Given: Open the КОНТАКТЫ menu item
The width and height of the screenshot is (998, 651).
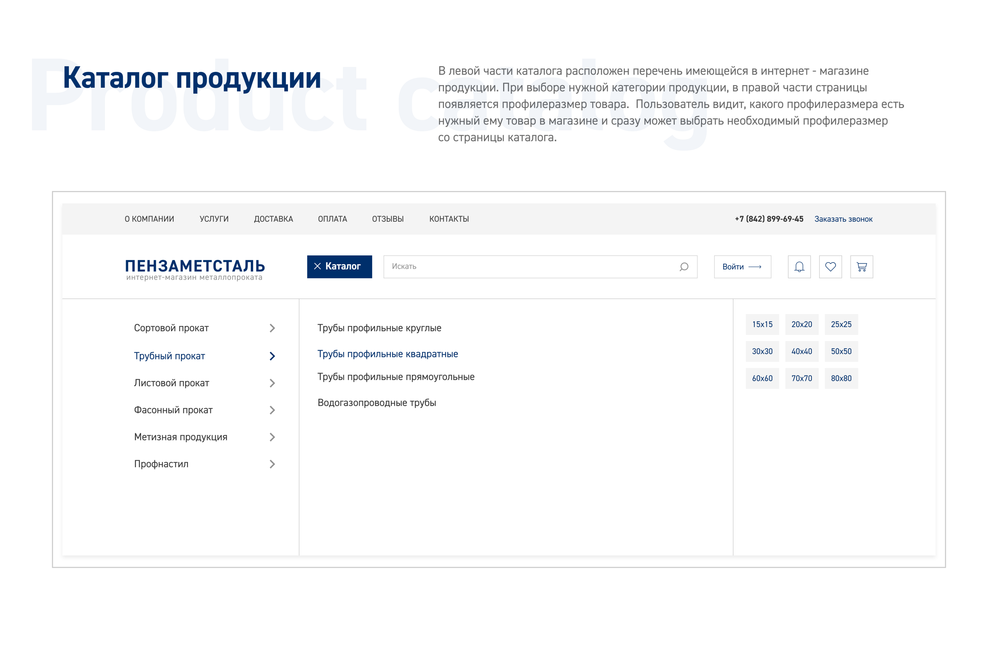Looking at the screenshot, I should pyautogui.click(x=449, y=219).
